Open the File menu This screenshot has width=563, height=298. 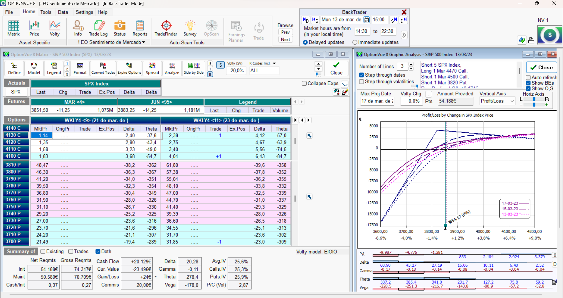[9, 12]
